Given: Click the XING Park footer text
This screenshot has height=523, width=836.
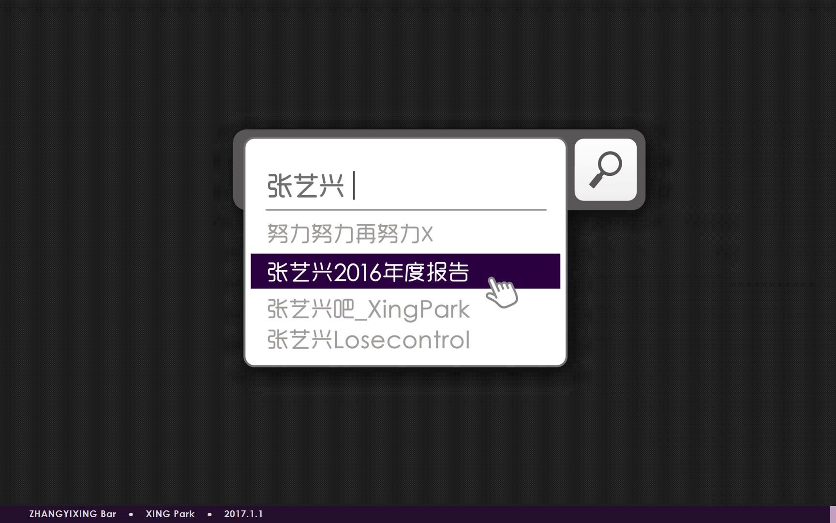Looking at the screenshot, I should [x=170, y=514].
